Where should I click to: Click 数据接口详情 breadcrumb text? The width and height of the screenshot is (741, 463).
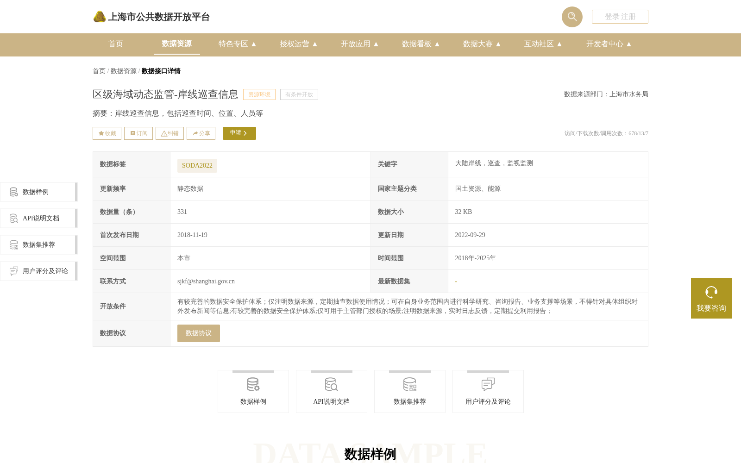(x=161, y=71)
